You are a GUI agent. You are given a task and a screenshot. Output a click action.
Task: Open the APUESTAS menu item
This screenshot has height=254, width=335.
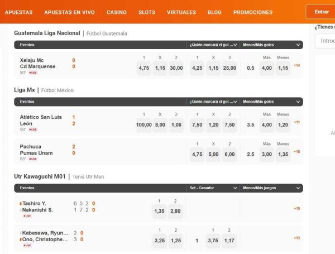(x=18, y=12)
